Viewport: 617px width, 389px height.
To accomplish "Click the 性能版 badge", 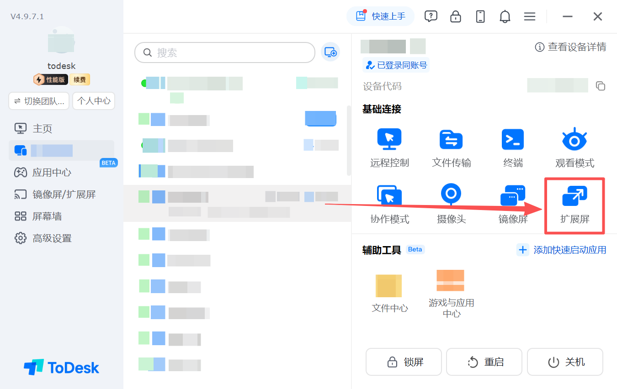I will [x=51, y=79].
